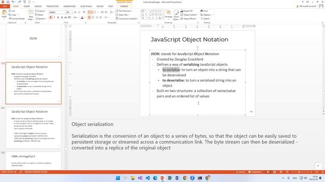Switch to the SLIDE SHOW tab
This screenshot has width=325, height=182.
point(86,7)
